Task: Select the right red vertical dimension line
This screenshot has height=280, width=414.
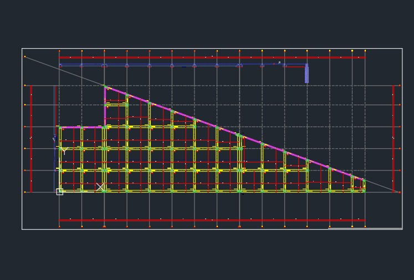Action: tap(393, 138)
